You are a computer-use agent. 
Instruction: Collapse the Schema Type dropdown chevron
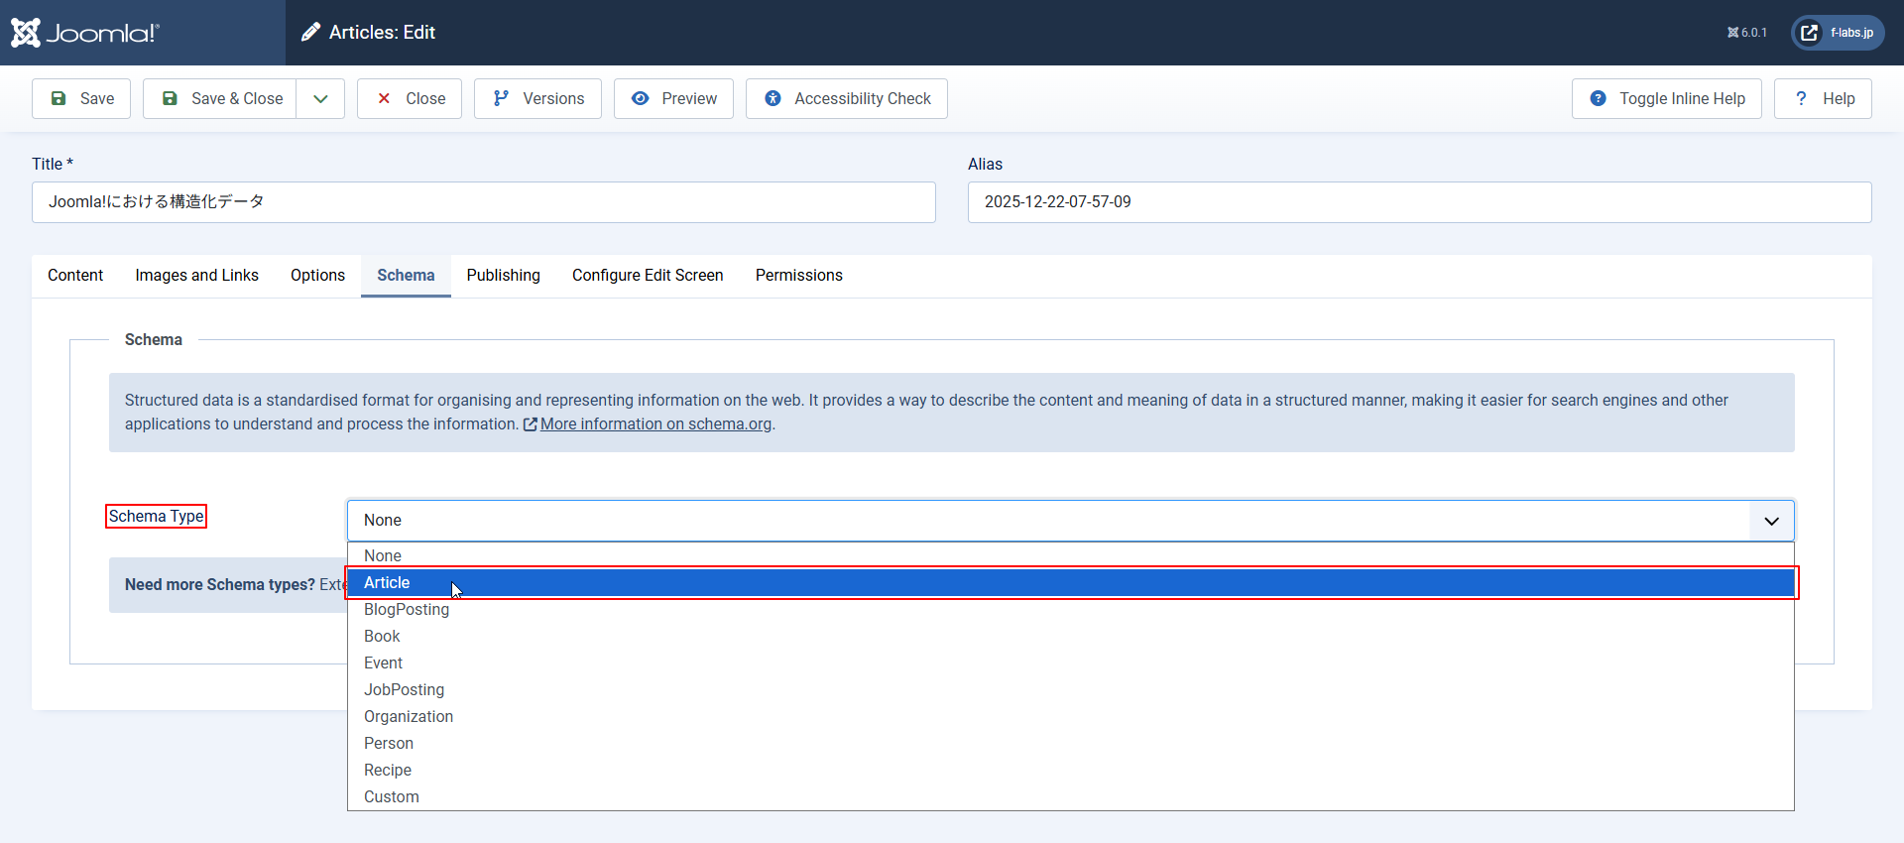click(1771, 521)
